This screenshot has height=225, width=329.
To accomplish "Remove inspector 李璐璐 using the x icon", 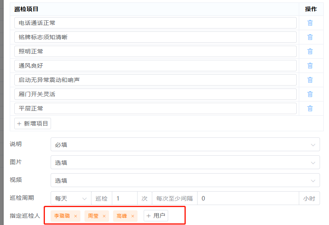I will tap(76, 216).
